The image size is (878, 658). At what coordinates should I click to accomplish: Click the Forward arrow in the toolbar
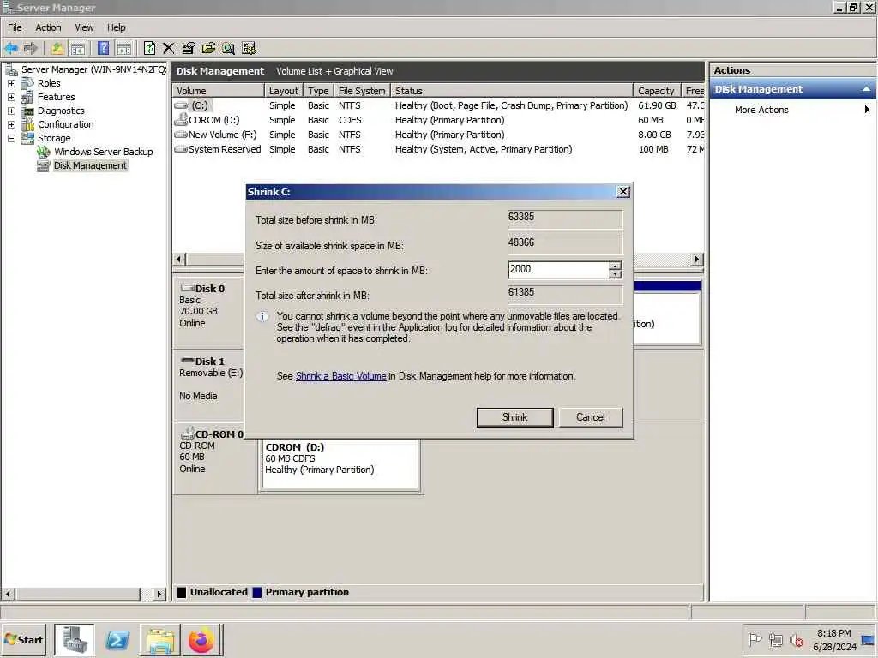pyautogui.click(x=30, y=48)
